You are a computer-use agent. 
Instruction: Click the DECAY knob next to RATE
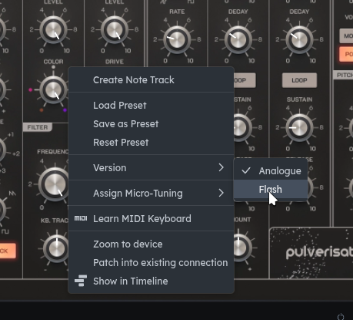(238, 40)
